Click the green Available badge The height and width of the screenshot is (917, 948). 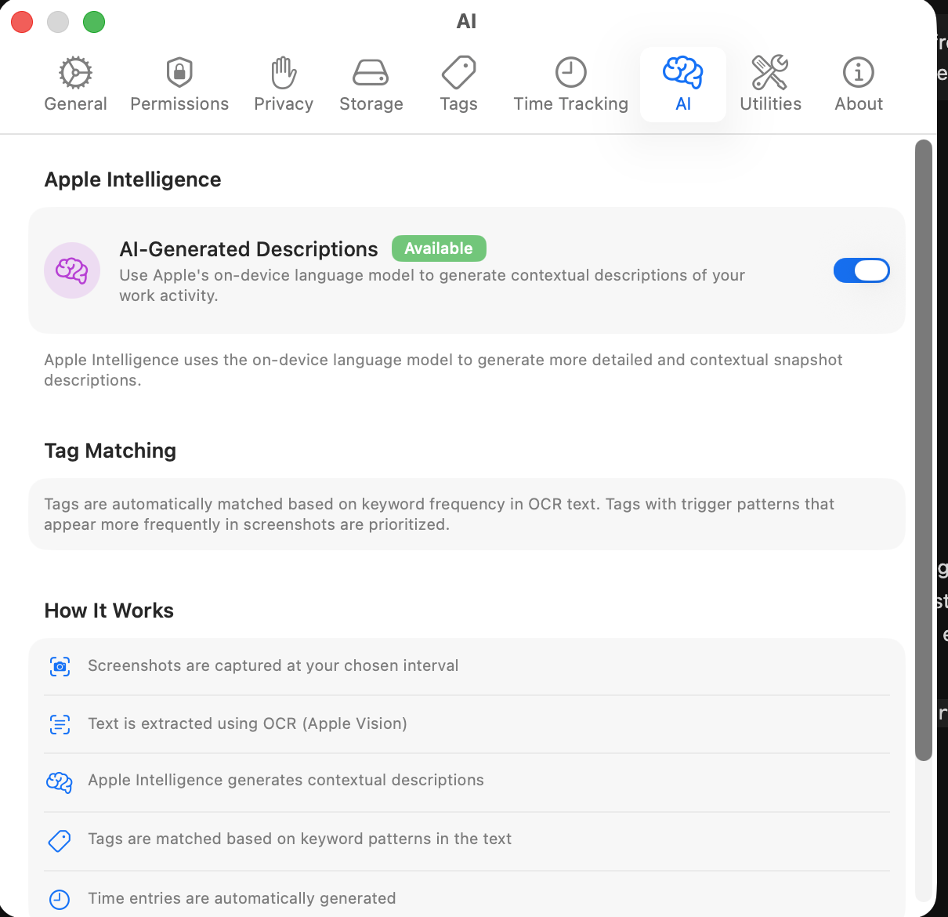[439, 248]
